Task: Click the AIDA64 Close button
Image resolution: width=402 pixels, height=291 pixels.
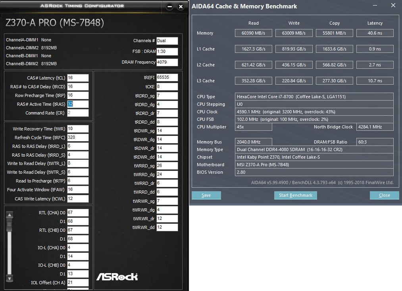Action: 384,195
